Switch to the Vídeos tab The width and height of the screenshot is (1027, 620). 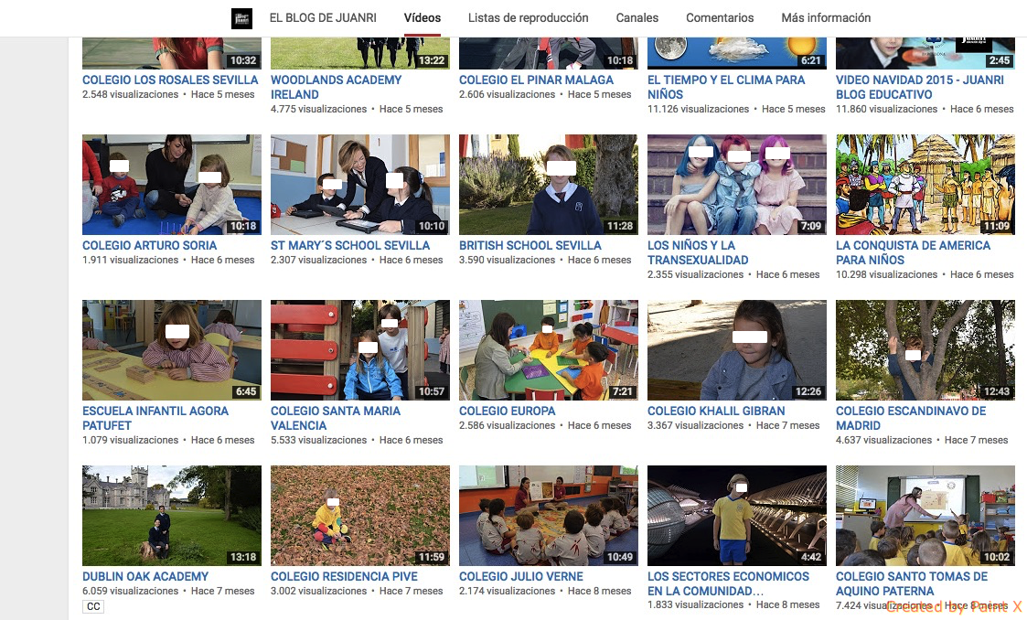coord(423,18)
